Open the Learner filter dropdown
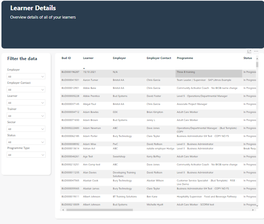This screenshot has height=224, width=264. [26, 103]
